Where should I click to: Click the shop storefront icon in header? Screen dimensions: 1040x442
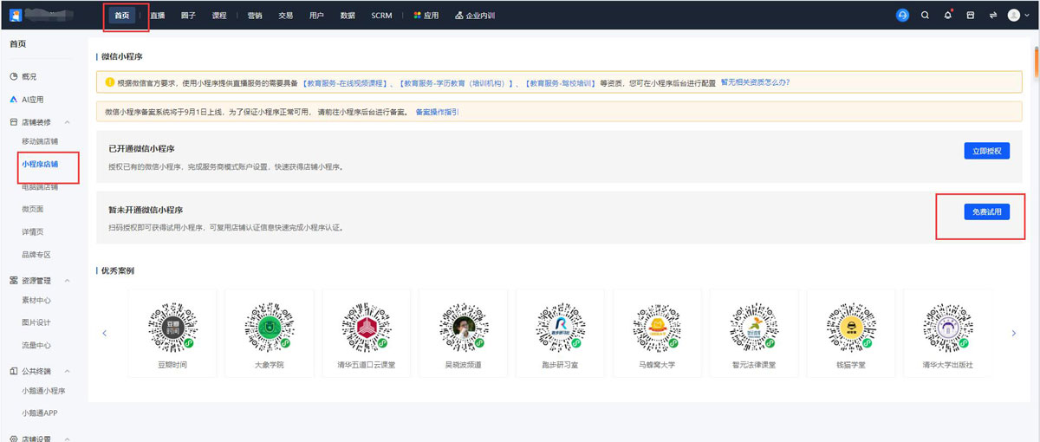tap(971, 16)
